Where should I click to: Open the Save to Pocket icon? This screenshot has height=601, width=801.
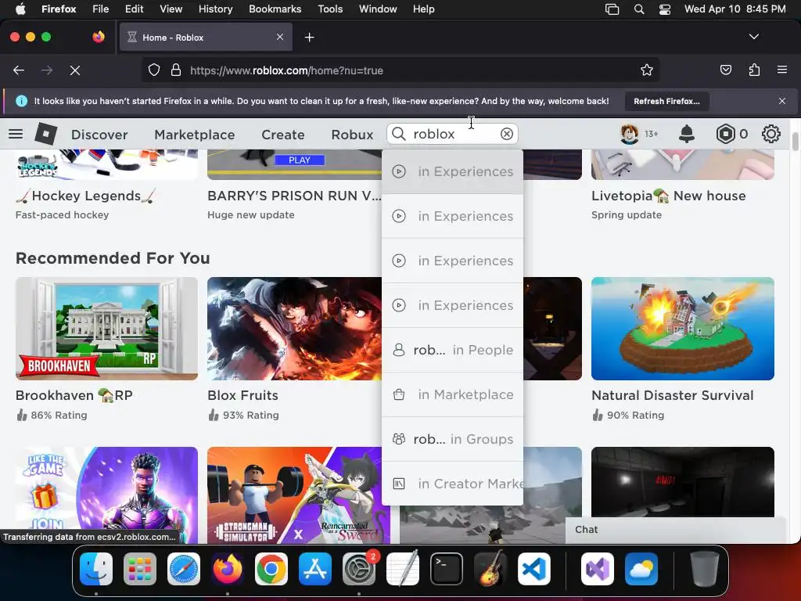click(725, 70)
